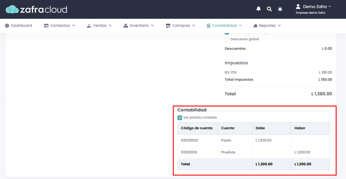346x179 pixels.
Task: Open the Reportes menu
Action: pos(267,26)
